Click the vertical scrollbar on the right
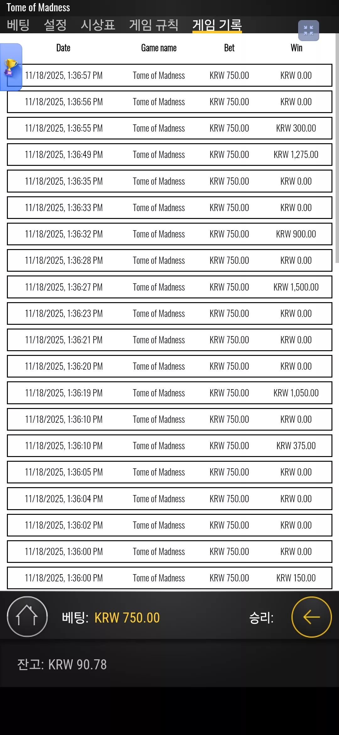Viewport: 339px width, 735px height. (337, 148)
